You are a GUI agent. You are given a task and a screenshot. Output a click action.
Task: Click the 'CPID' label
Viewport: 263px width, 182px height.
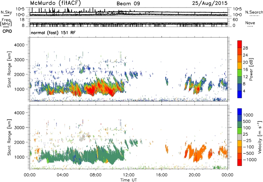coord(7,31)
